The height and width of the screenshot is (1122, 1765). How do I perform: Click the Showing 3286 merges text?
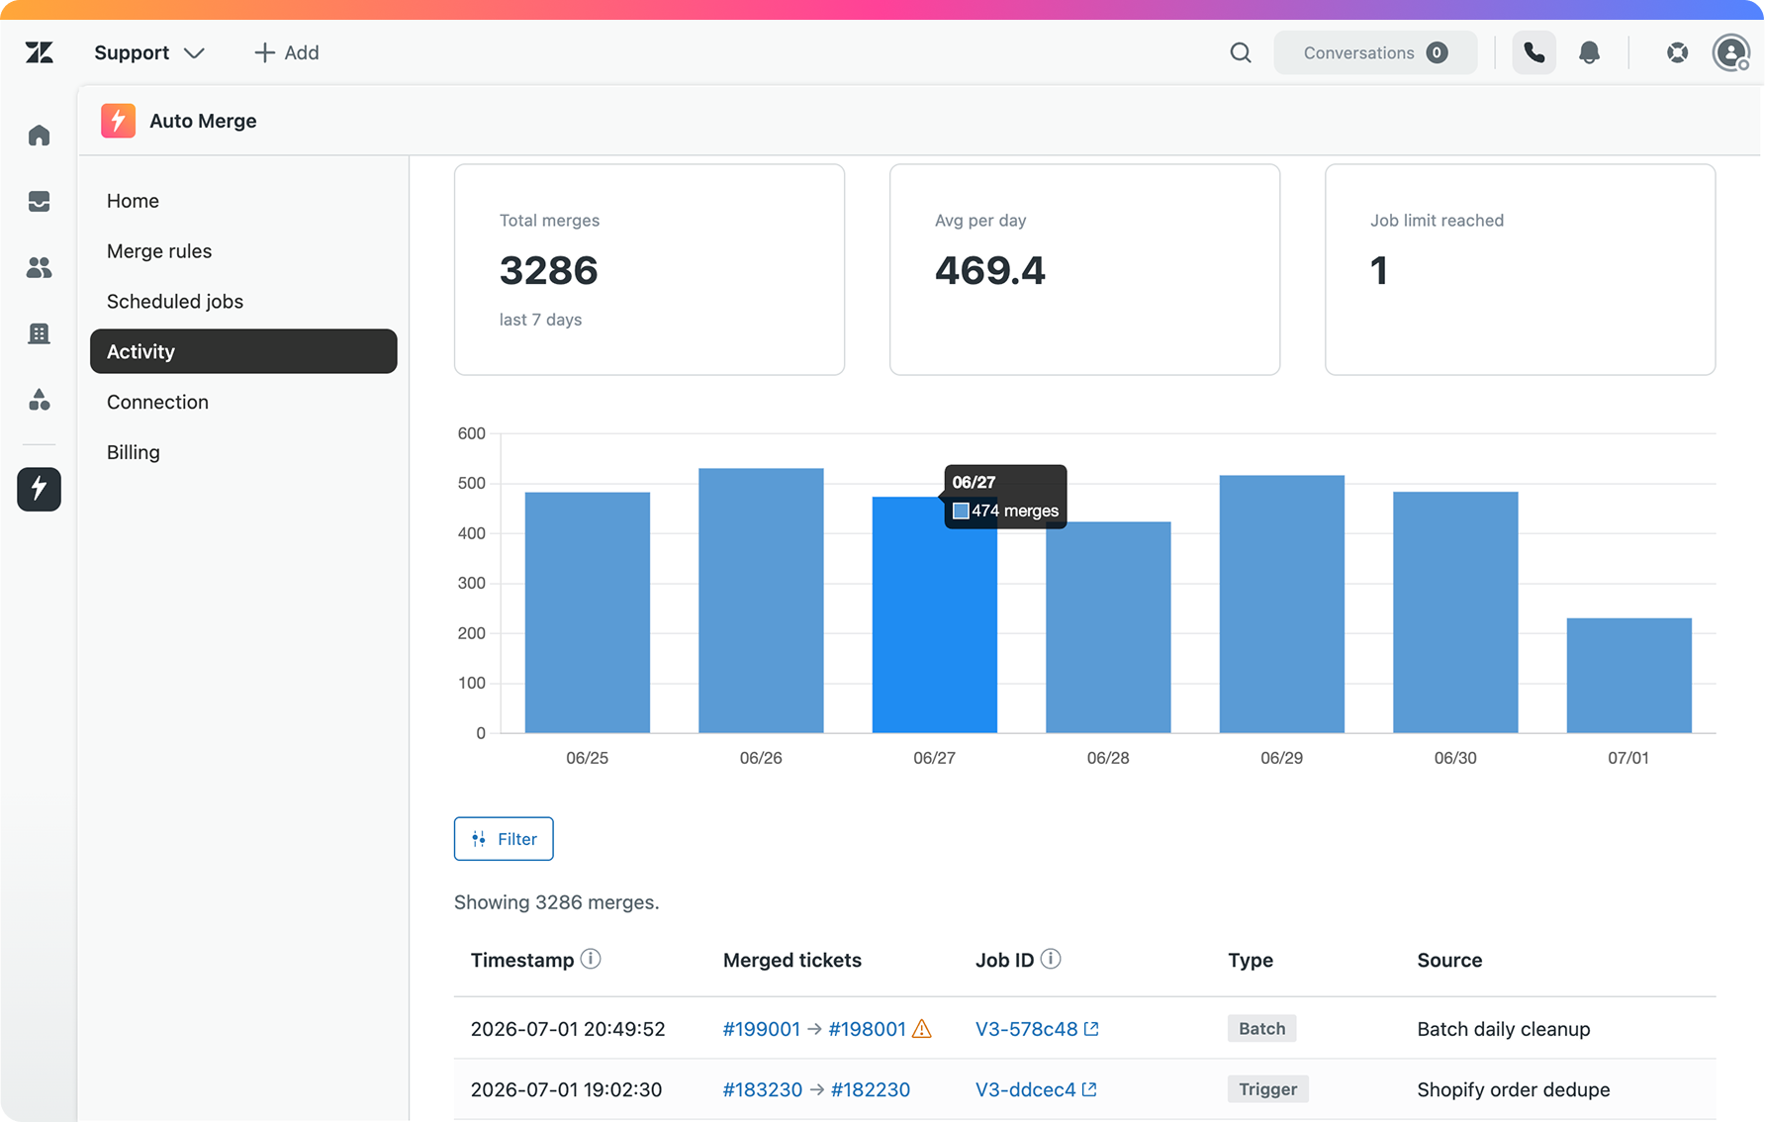click(556, 902)
